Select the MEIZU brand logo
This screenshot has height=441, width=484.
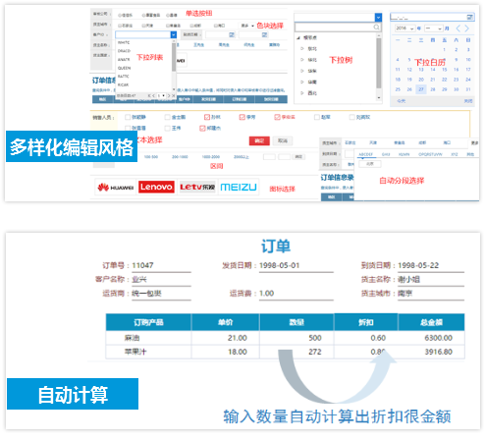pos(239,187)
